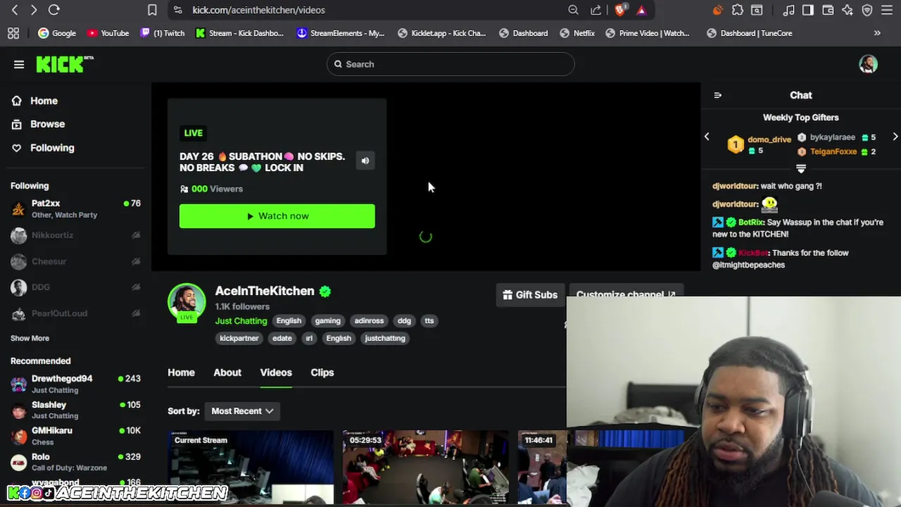The width and height of the screenshot is (901, 507).
Task: Open the browser extensions puzzle icon
Action: click(737, 10)
